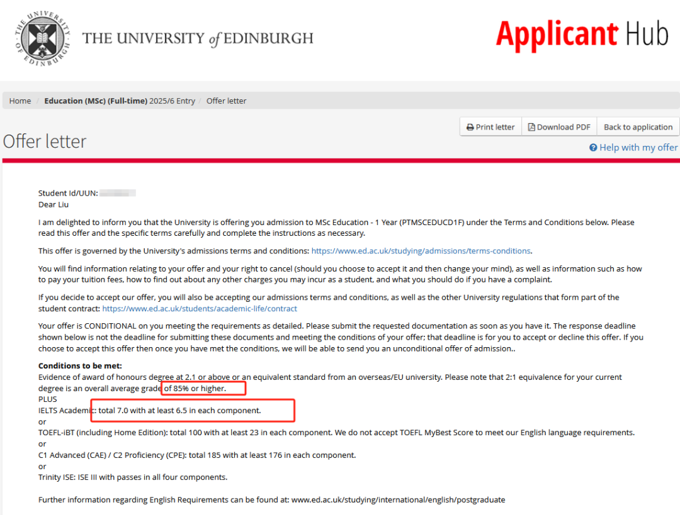Click the Student Id/UUN label
The width and height of the screenshot is (680, 515).
68,193
